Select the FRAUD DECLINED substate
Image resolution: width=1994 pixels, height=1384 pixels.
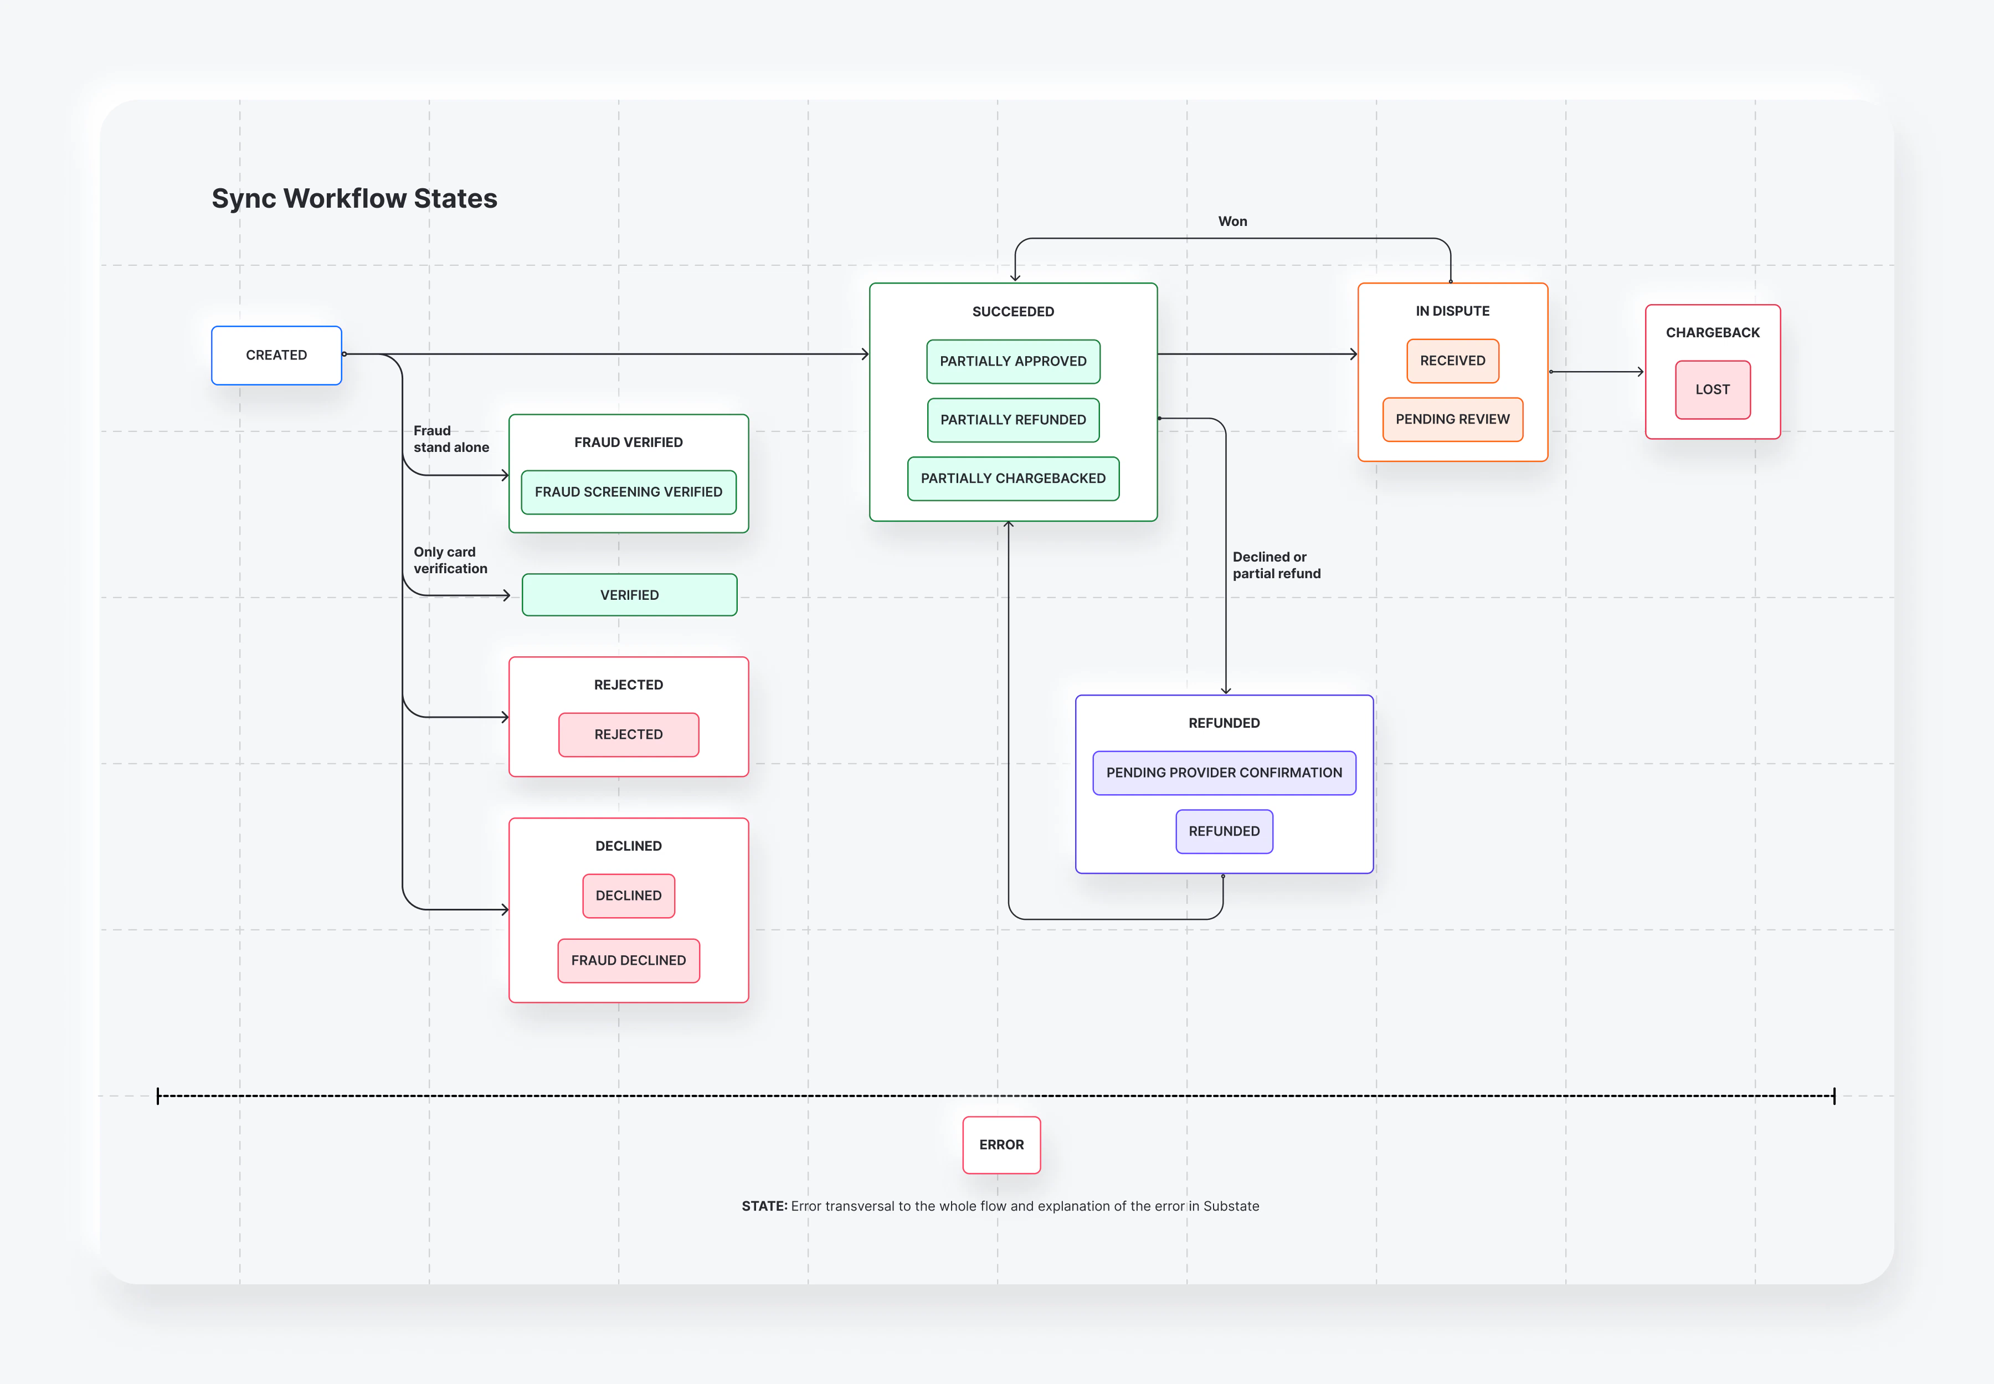click(x=628, y=961)
